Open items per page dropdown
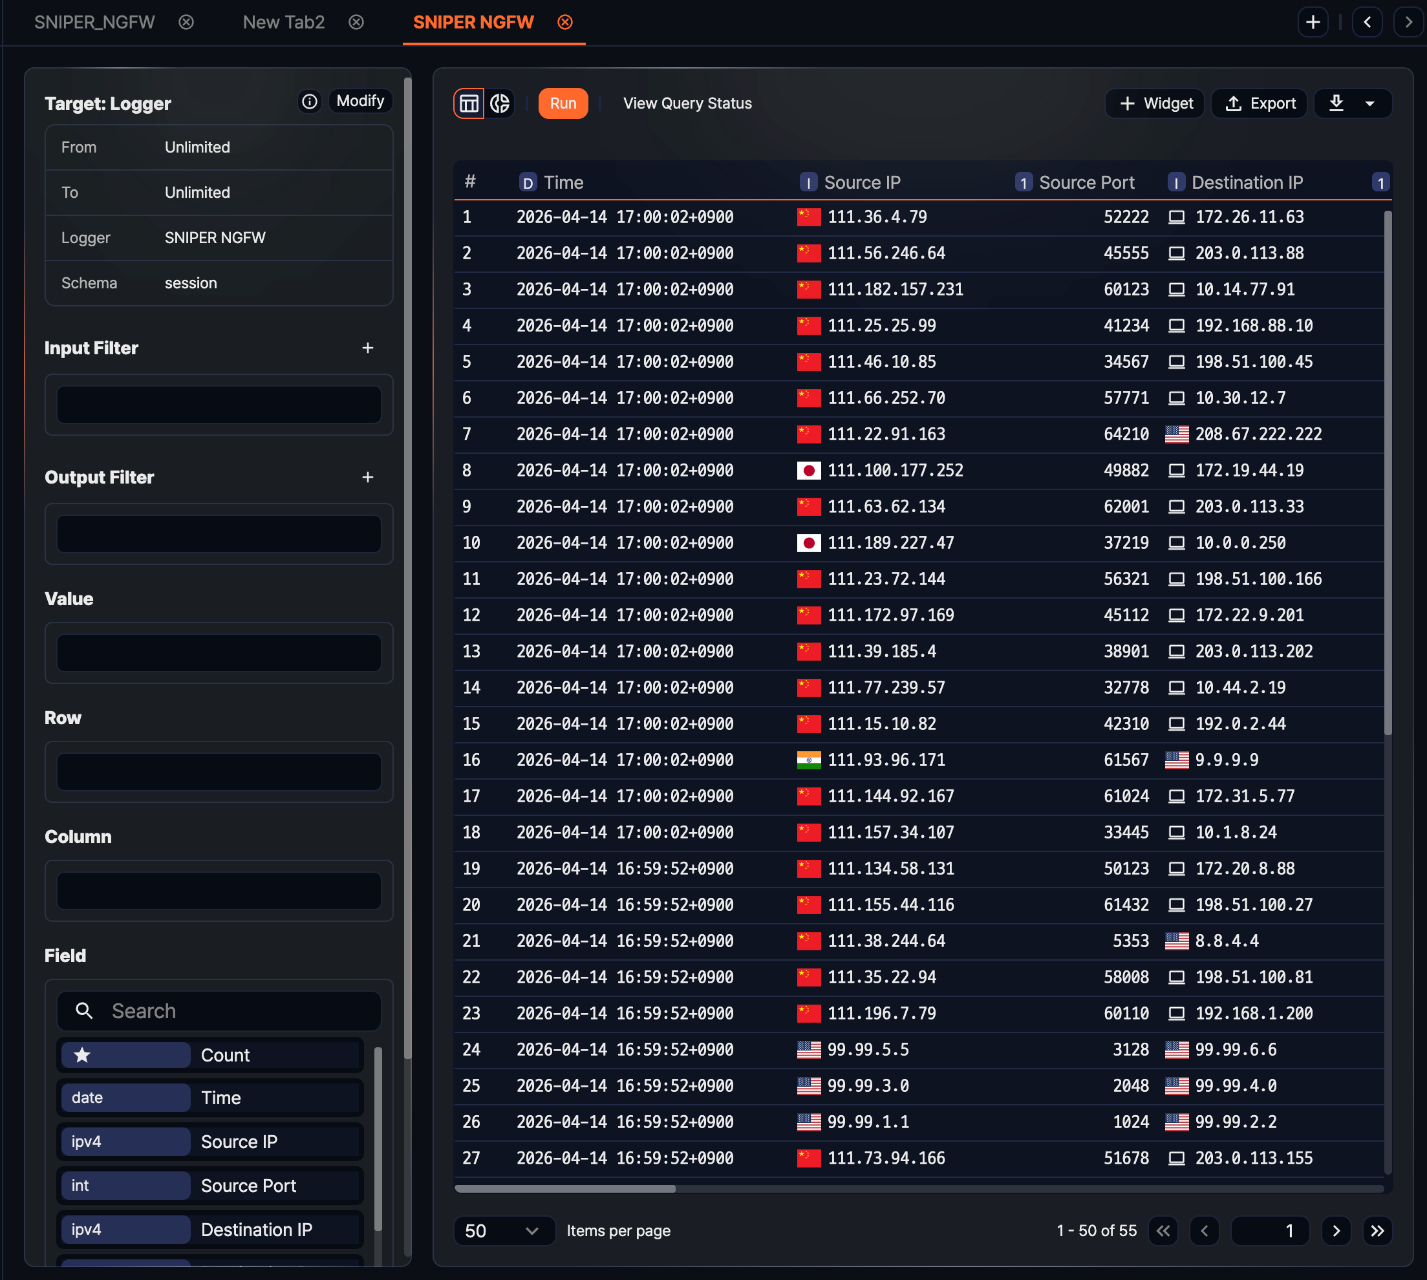This screenshot has width=1427, height=1280. [x=504, y=1231]
